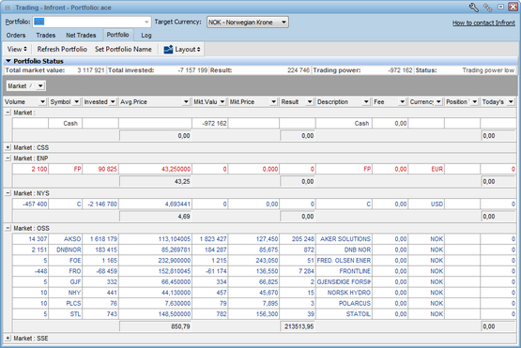Open the Volume column filter arrow

pyautogui.click(x=42, y=102)
